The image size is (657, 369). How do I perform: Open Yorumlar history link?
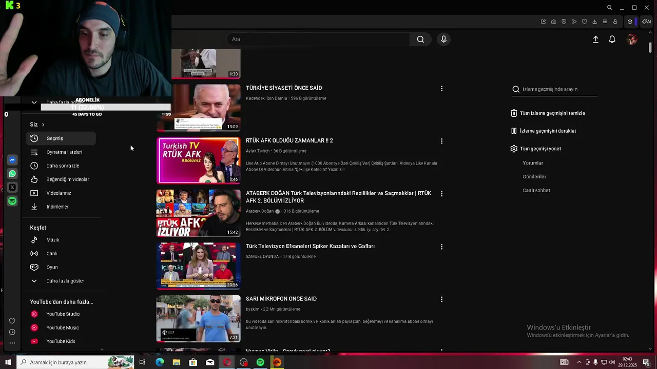point(533,163)
